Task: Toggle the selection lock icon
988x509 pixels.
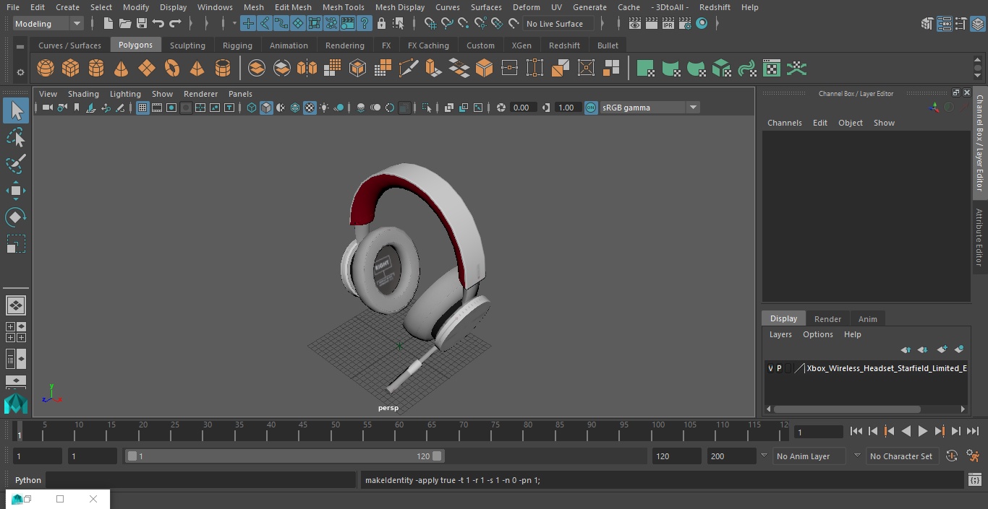Action: click(x=381, y=24)
